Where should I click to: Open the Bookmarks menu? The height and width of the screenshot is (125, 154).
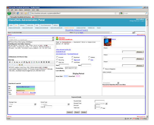point(26,10)
